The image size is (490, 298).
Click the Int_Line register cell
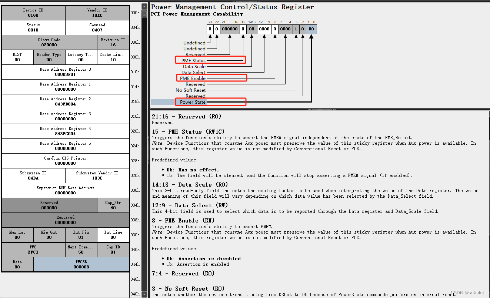click(x=113, y=235)
